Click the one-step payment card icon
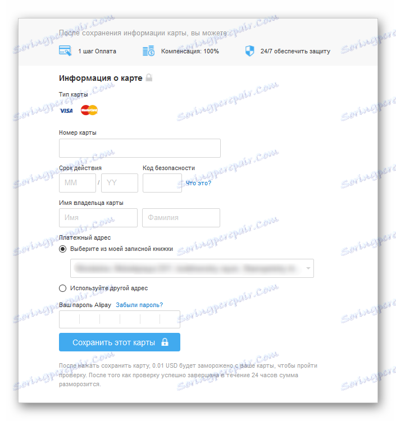The height and width of the screenshot is (421, 396). coord(65,51)
